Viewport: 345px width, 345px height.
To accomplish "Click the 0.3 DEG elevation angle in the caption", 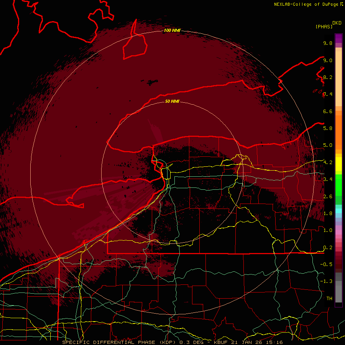I will 191,342.
